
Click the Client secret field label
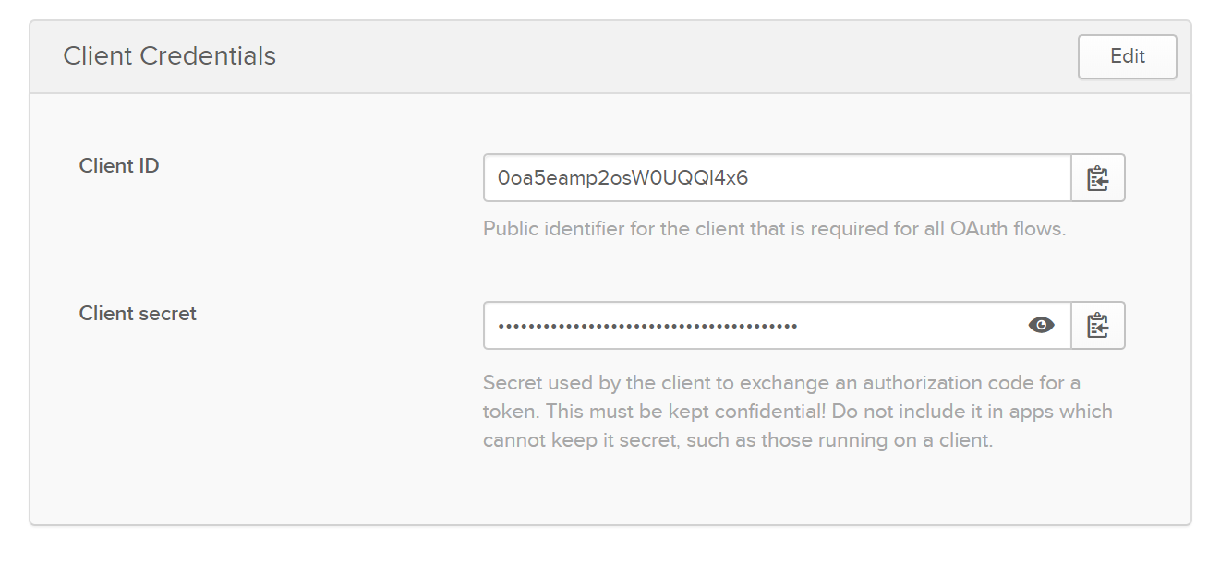[138, 314]
